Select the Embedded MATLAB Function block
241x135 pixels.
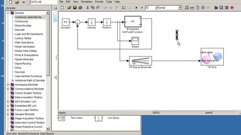click(133, 22)
